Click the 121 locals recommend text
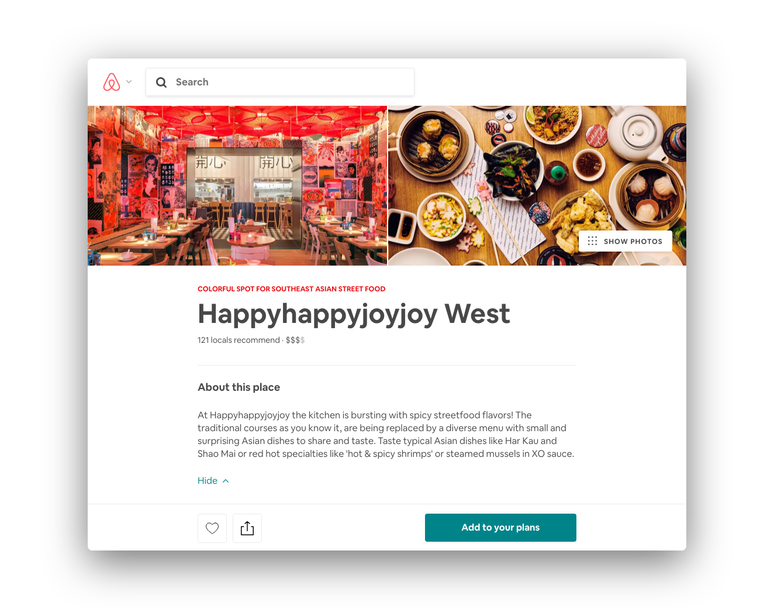This screenshot has width=774, height=609. (239, 340)
